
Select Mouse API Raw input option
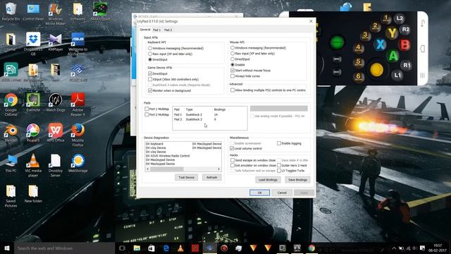tap(233, 54)
